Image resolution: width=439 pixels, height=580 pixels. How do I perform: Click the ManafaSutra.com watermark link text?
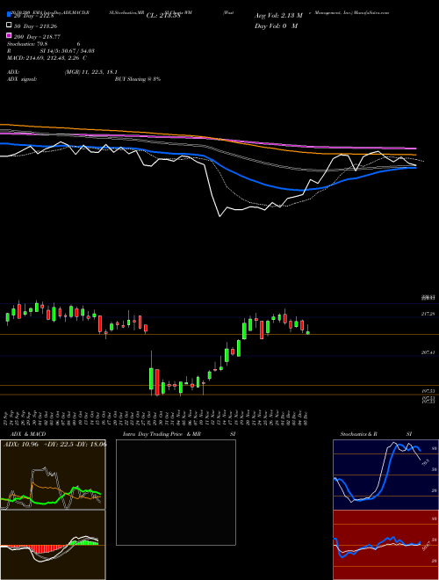pos(371,12)
